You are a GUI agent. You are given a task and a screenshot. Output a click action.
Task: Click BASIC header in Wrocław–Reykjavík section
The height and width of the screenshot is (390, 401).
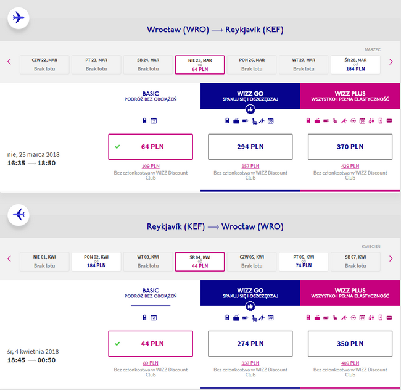coord(151,96)
